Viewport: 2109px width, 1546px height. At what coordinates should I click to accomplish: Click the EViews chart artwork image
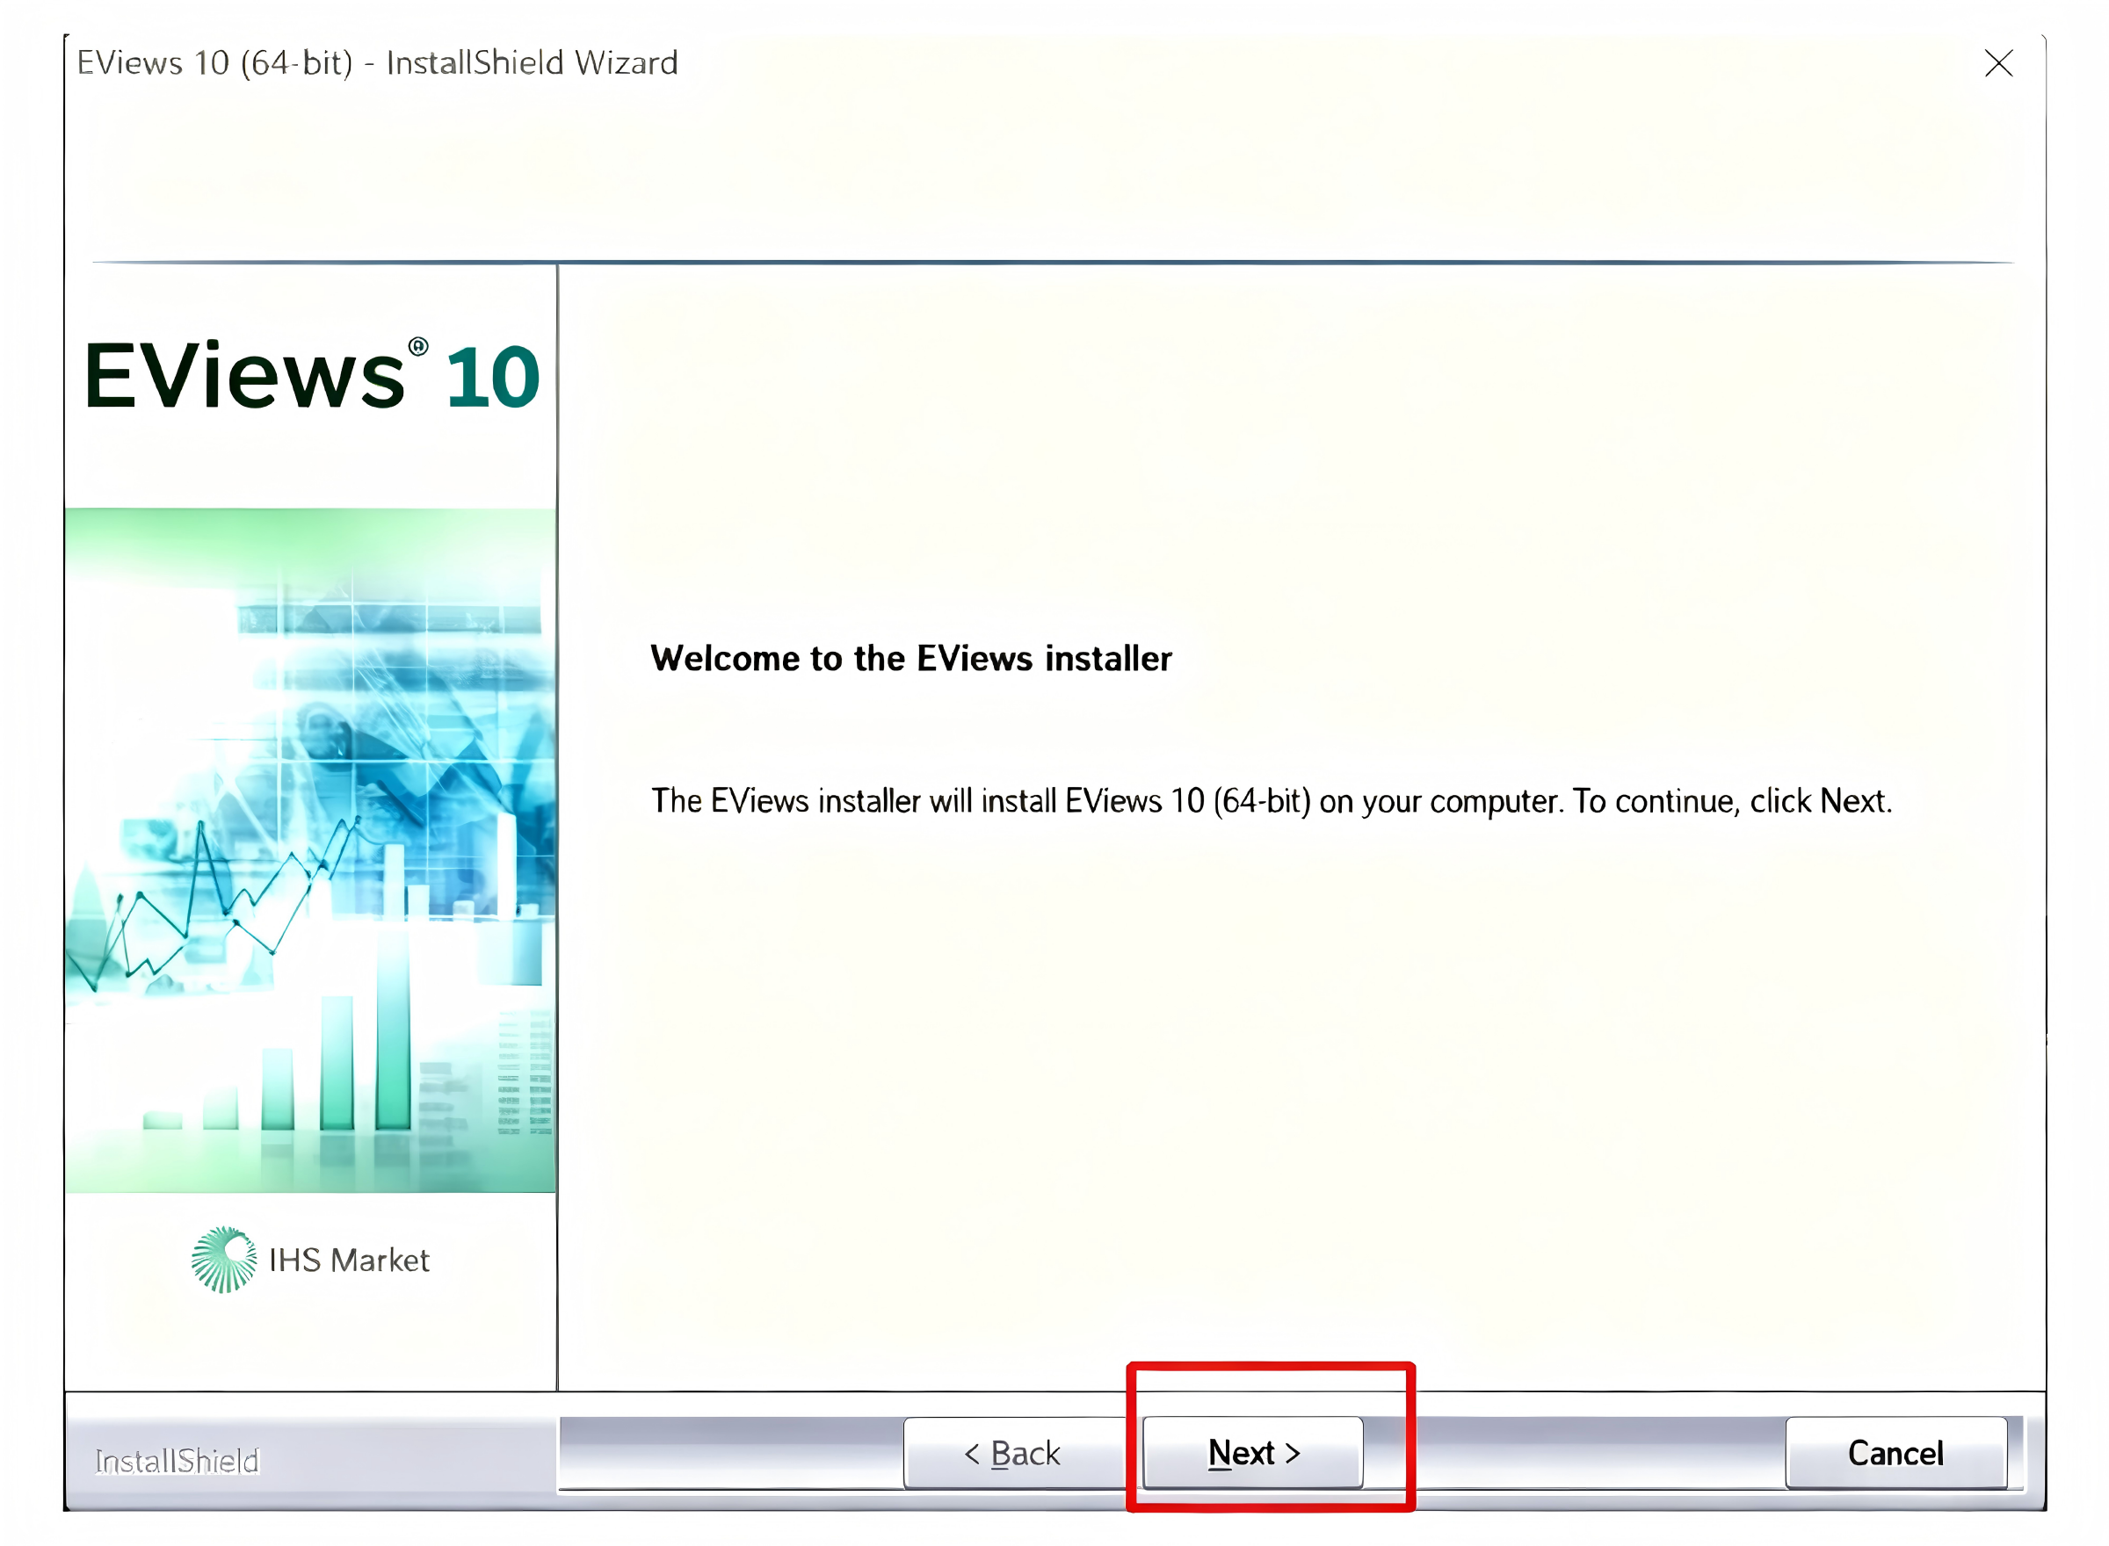(x=311, y=849)
